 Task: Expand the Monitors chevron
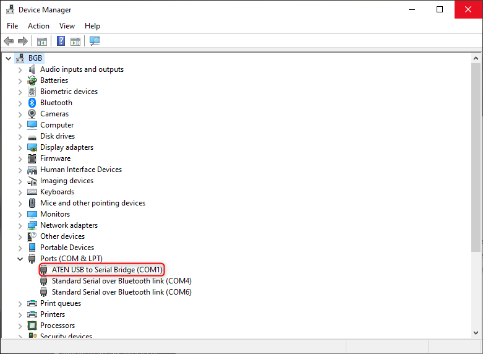(x=20, y=215)
